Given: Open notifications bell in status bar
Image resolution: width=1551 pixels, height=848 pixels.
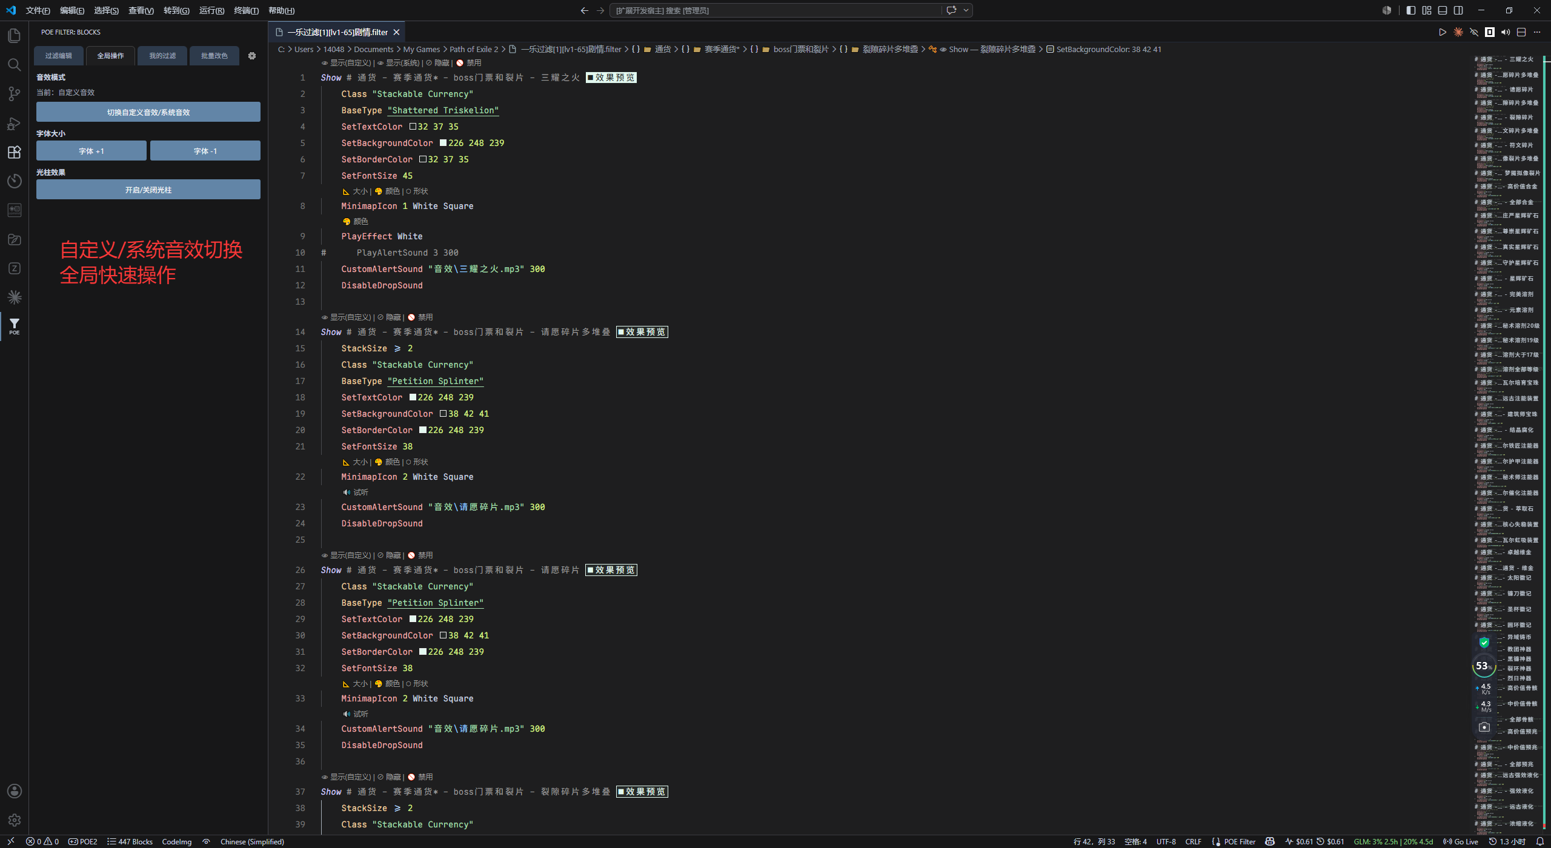Looking at the screenshot, I should (1539, 841).
